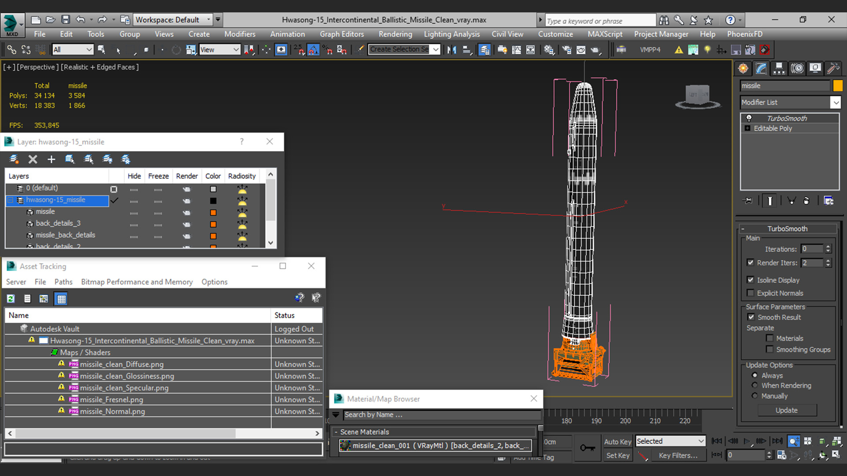Click Create New Layer plus icon
This screenshot has height=476, width=847.
51,159
